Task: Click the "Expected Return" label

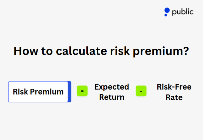Action: (111, 92)
